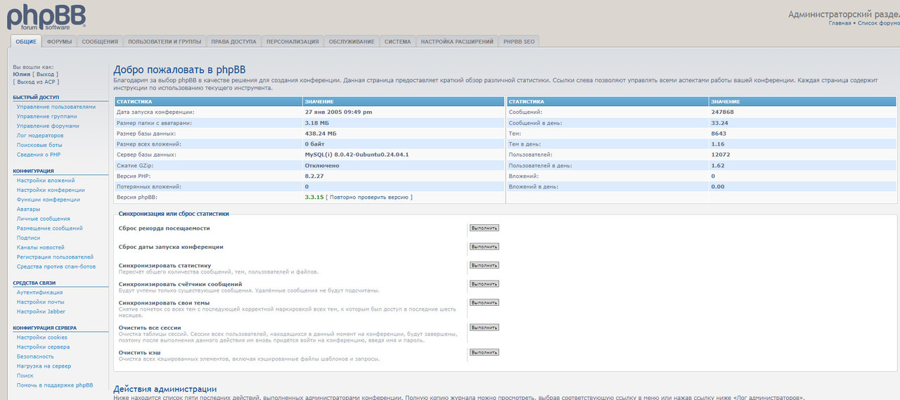
Task: Open Поисковые боты link
Action: (39, 145)
